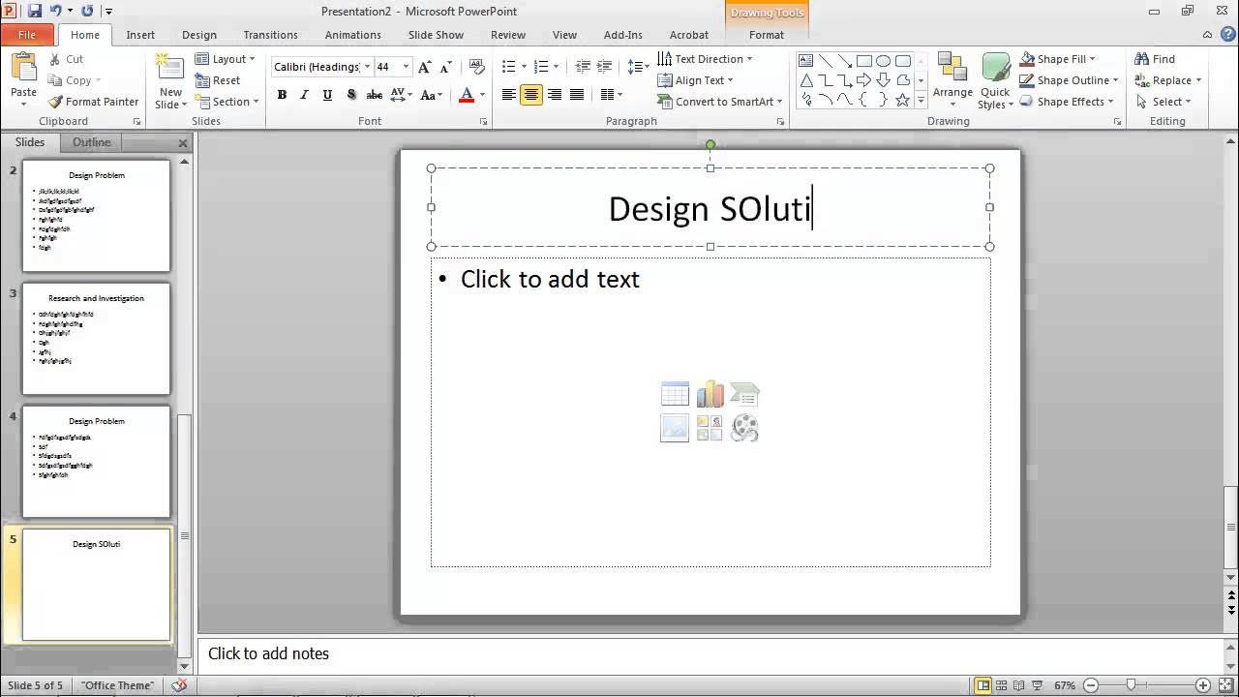Align text right

pyautogui.click(x=554, y=95)
